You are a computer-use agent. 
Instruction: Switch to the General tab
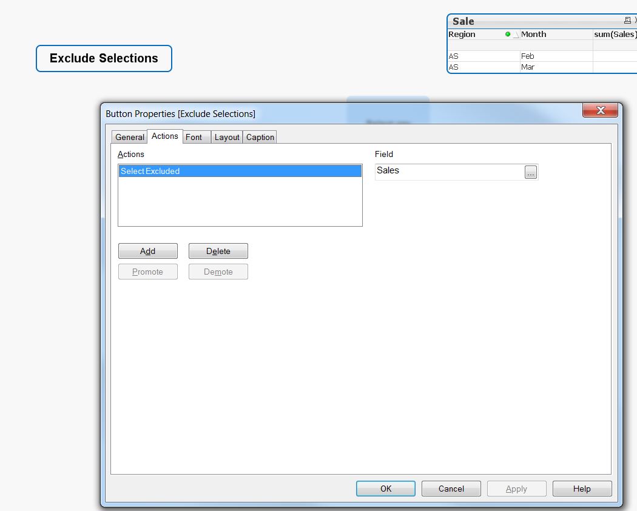[x=130, y=137]
